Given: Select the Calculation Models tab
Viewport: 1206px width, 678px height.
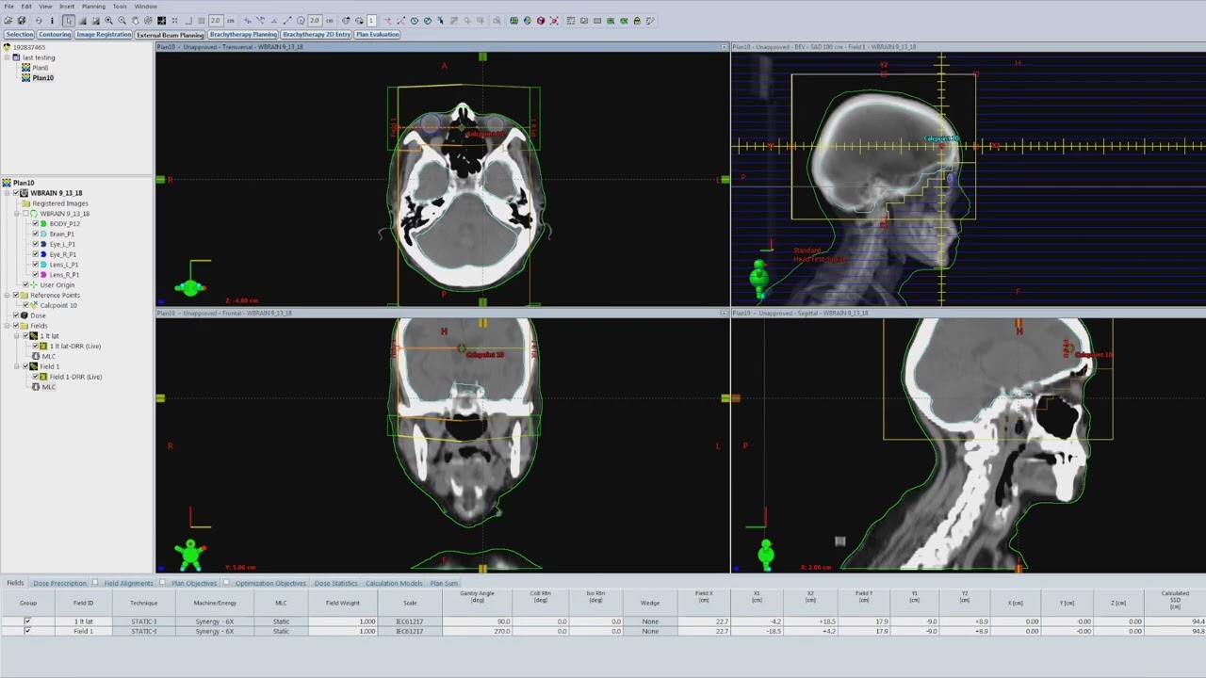Looking at the screenshot, I should tap(394, 584).
